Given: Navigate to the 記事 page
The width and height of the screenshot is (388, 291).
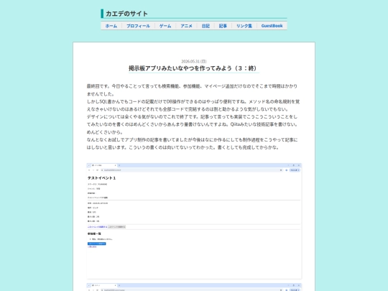Looking at the screenshot, I should coord(223,26).
